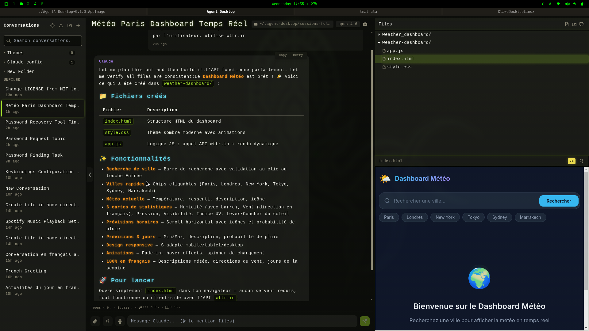Open conversations settings gear icon
Image resolution: width=589 pixels, height=331 pixels.
[x=52, y=25]
